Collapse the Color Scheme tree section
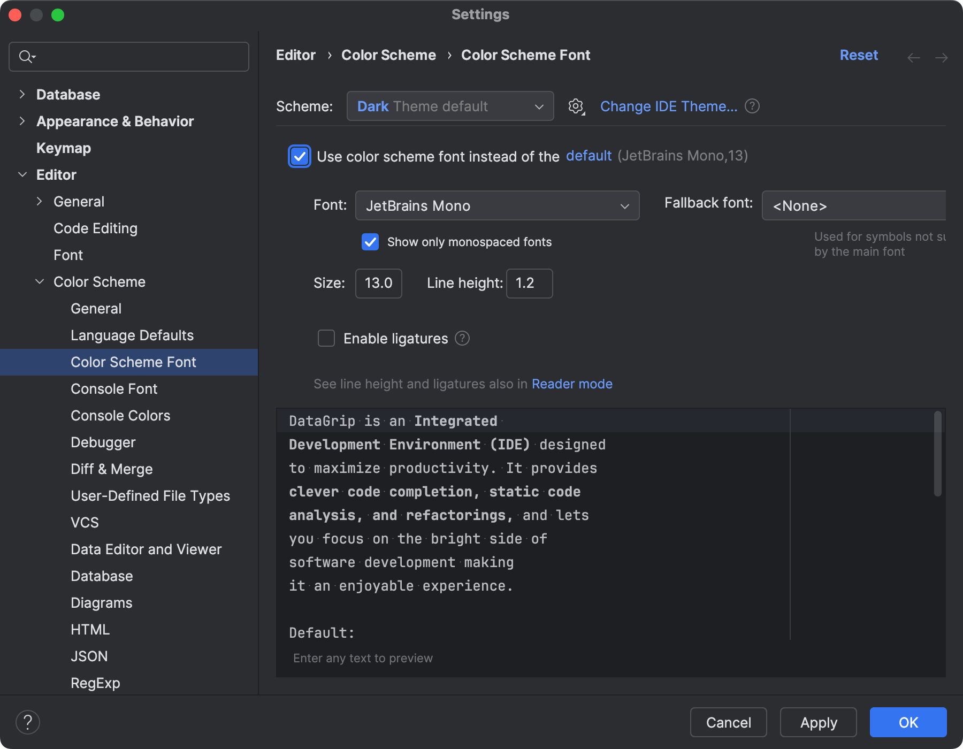963x749 pixels. point(40,281)
